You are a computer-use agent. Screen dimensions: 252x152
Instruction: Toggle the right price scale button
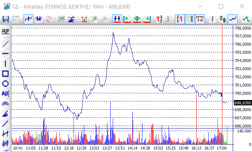point(180,19)
